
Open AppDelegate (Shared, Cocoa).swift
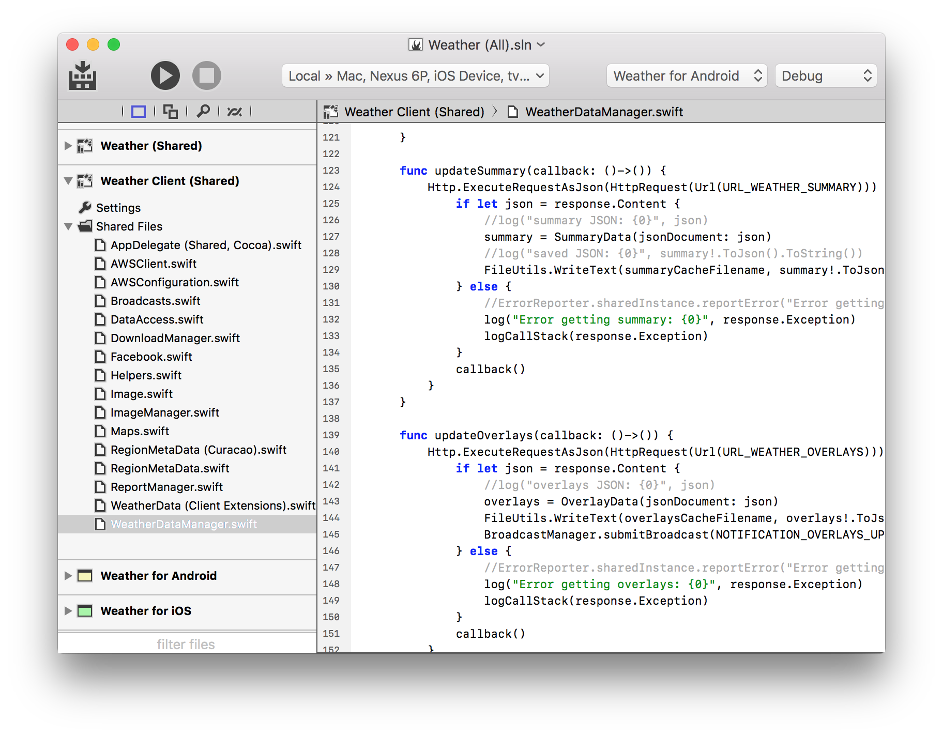206,245
